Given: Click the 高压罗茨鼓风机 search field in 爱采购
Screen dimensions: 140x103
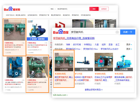Looking at the screenshot, I should [x=73, y=9].
